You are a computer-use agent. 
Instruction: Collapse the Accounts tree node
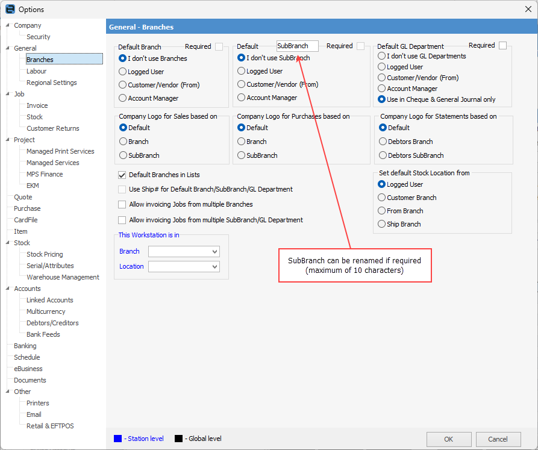point(8,289)
